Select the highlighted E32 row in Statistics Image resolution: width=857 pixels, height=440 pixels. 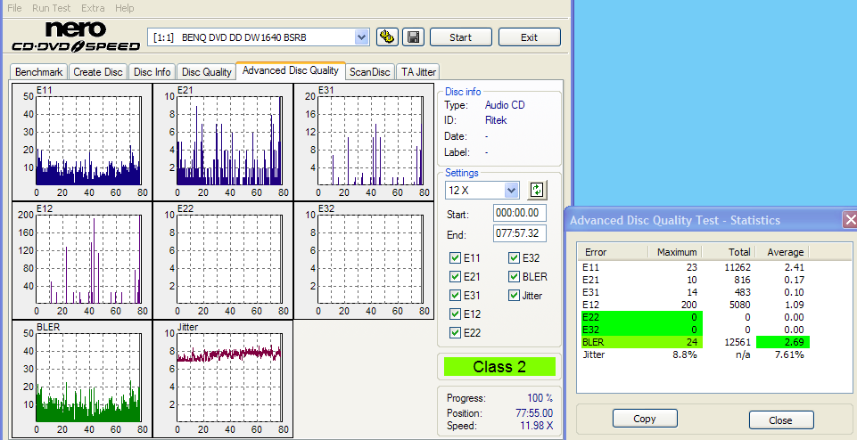(x=694, y=330)
